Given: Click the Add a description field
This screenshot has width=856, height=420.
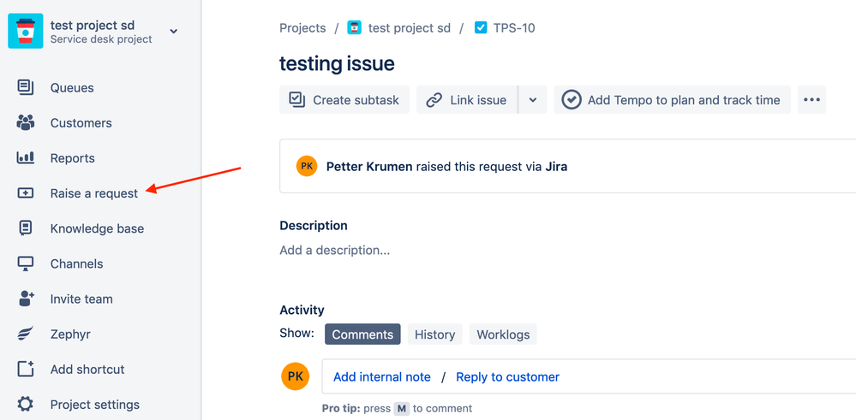Looking at the screenshot, I should pyautogui.click(x=334, y=251).
